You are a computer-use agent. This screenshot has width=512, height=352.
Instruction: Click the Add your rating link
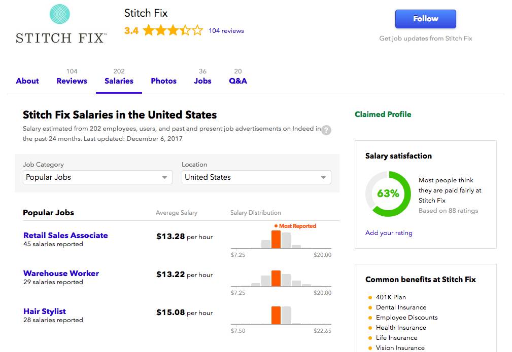click(389, 232)
